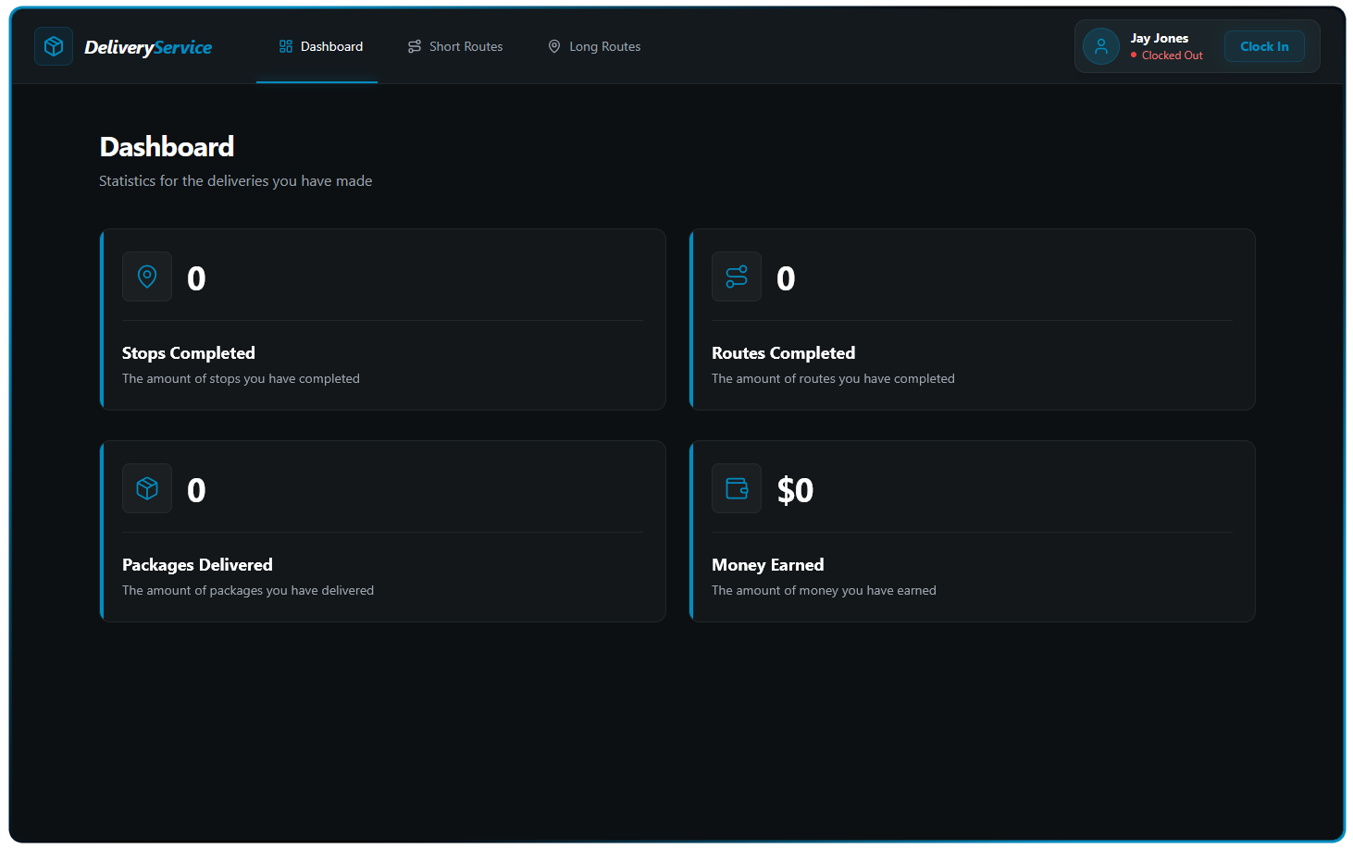
Task: Click the Short Routes route icon
Action: tap(415, 46)
